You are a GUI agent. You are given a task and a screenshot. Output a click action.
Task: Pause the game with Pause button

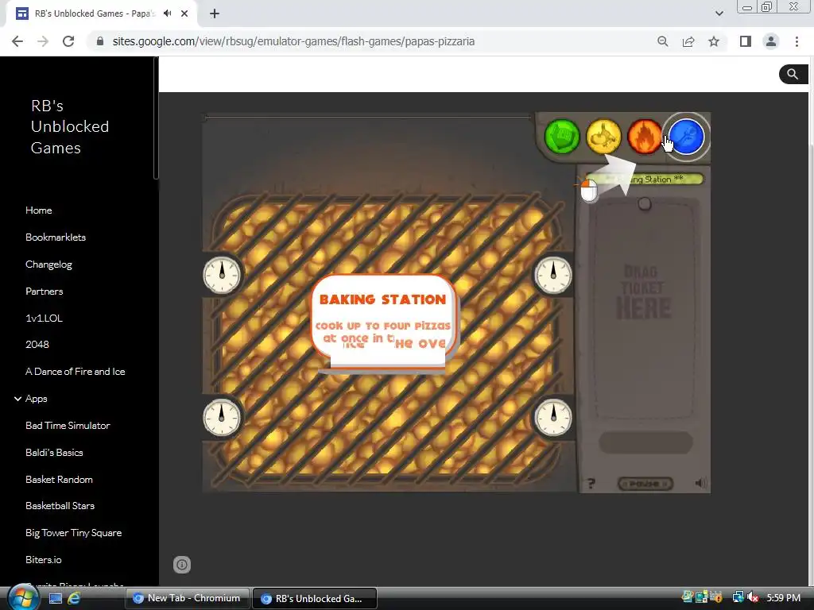645,484
